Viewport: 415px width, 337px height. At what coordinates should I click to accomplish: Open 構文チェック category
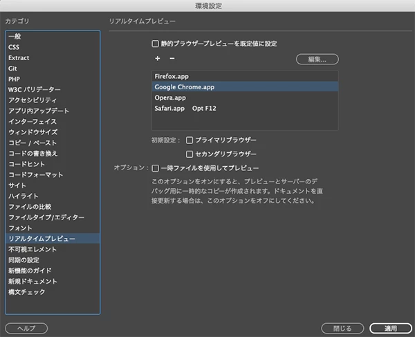(x=53, y=292)
